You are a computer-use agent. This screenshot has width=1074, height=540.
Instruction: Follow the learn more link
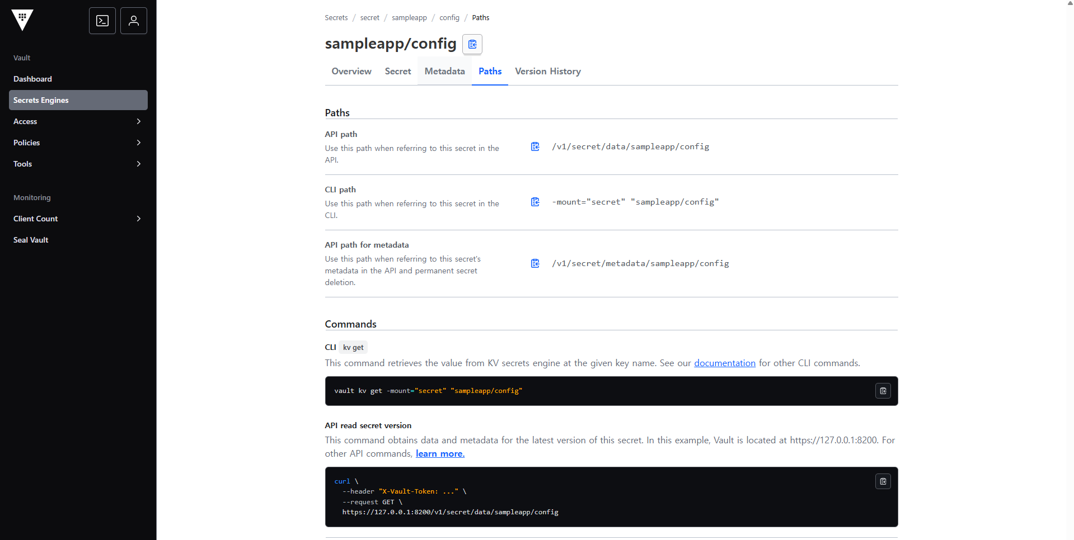440,453
